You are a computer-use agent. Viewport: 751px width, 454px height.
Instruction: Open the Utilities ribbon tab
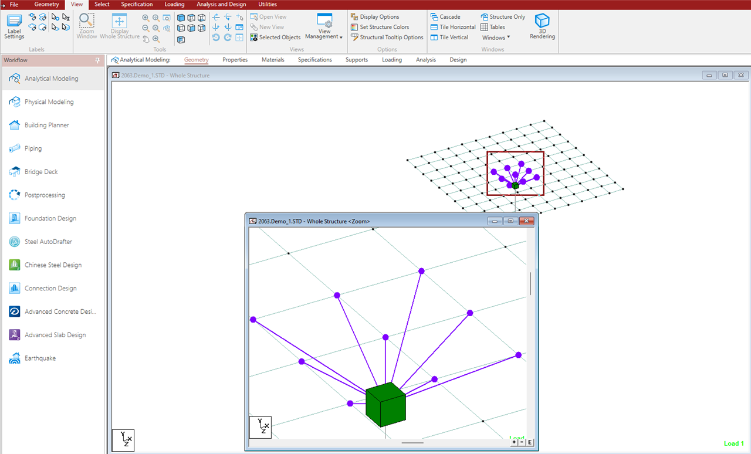(x=268, y=4)
